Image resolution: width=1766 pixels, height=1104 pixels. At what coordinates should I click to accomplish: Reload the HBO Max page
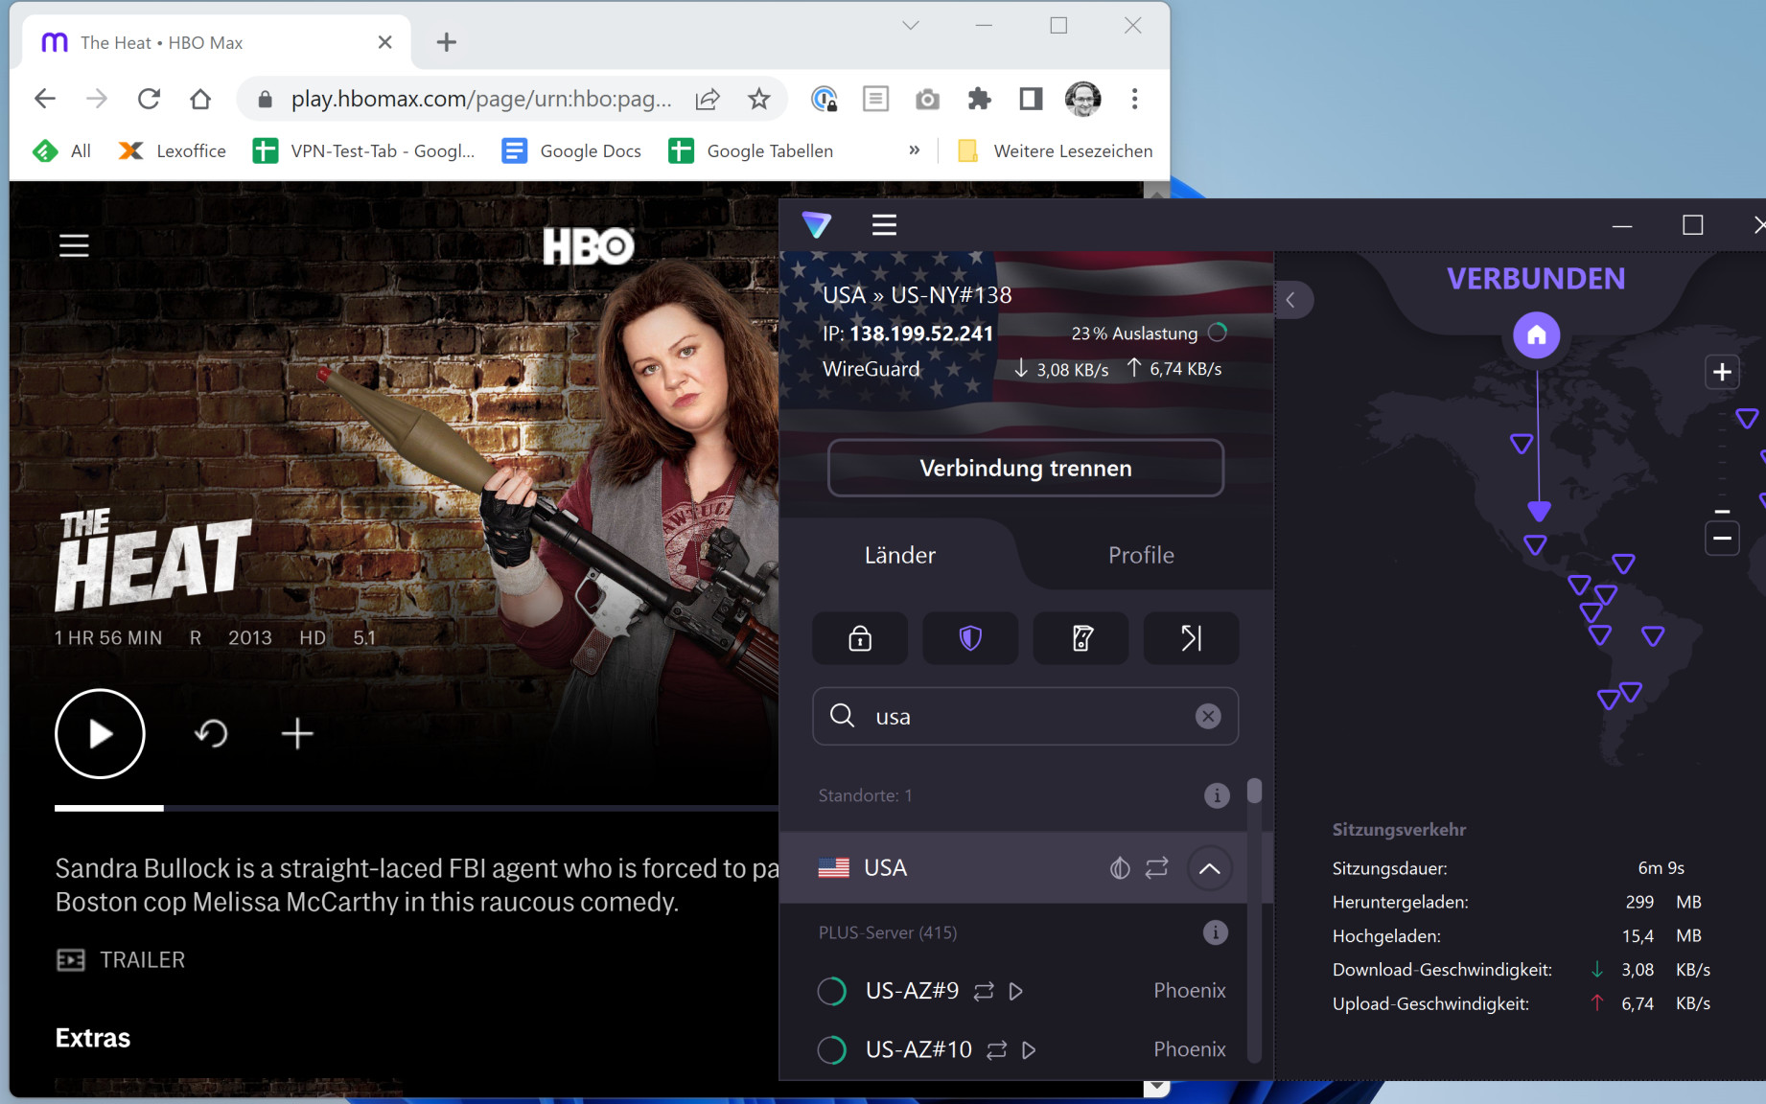coord(149,99)
